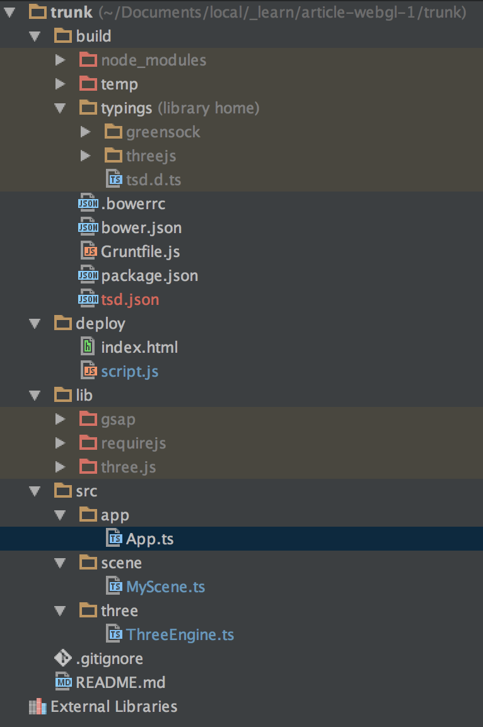Screen dimensions: 483x727
Task: Click the excluded node_modules folder icon
Action: (x=88, y=60)
